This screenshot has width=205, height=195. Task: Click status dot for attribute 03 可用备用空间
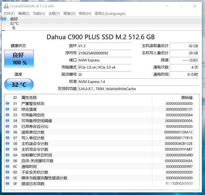[7, 115]
